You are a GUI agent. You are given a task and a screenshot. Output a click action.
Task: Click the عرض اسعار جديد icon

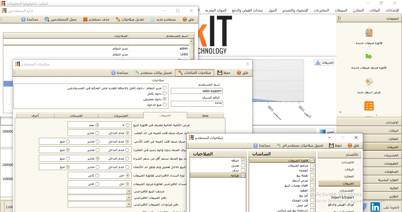point(369,81)
